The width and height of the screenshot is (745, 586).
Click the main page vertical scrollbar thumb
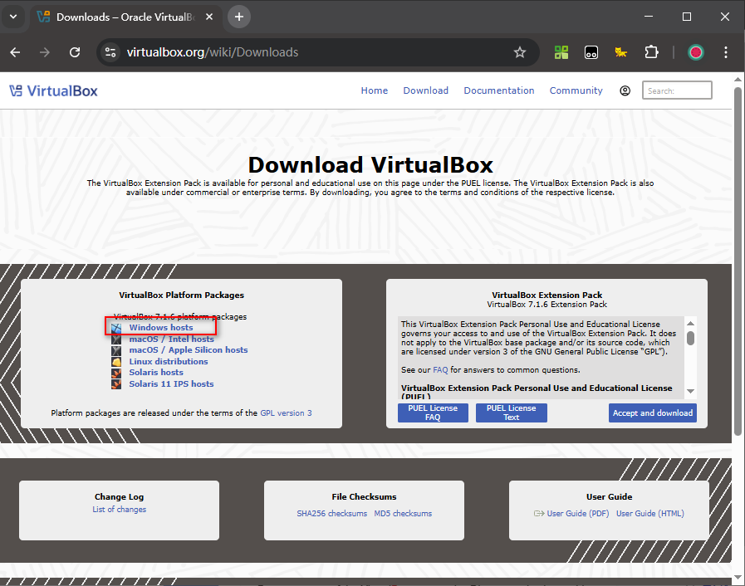coord(738,261)
